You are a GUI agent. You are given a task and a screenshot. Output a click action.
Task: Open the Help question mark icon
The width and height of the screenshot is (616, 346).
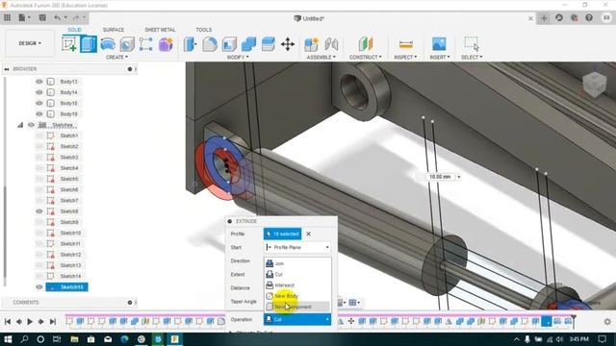[x=589, y=18]
